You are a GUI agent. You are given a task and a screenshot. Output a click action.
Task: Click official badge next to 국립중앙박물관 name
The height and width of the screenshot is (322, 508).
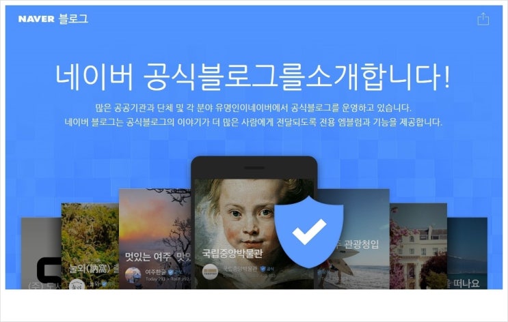(x=263, y=269)
